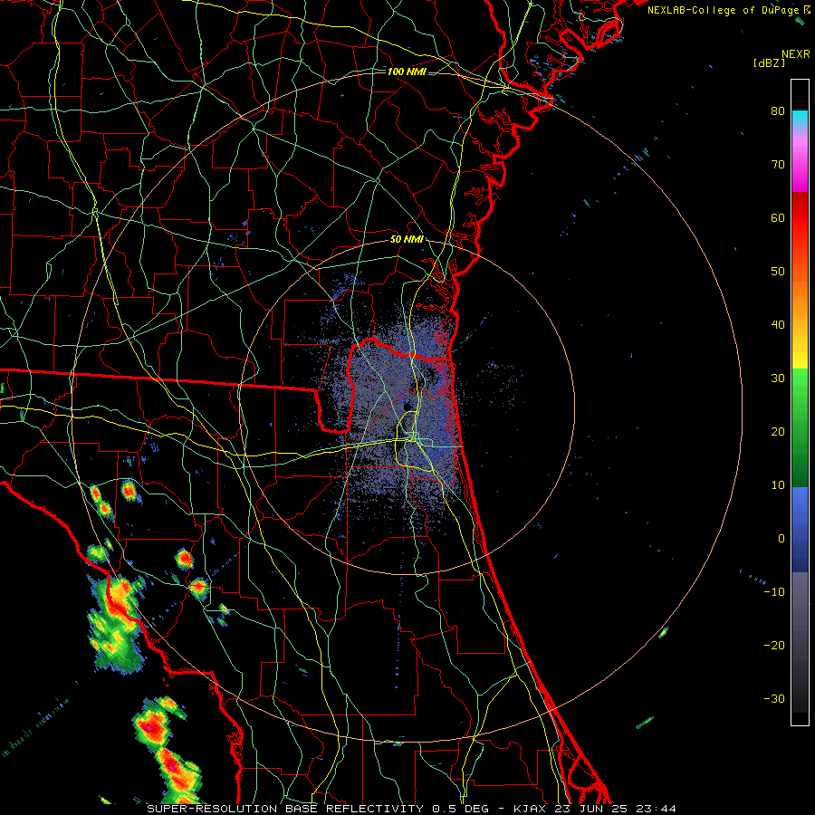The image size is (815, 815).
Task: Click the -30 value on the dBZ scale
Action: coord(774,698)
